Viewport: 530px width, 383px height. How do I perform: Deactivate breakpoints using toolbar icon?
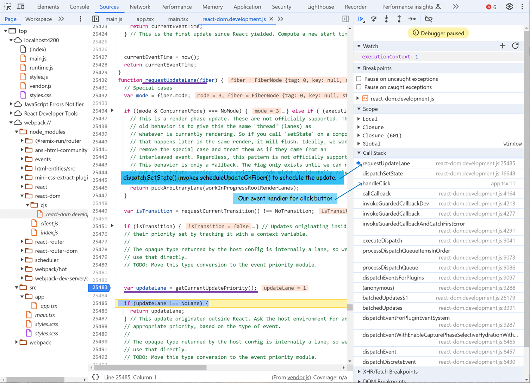pyautogui.click(x=429, y=19)
